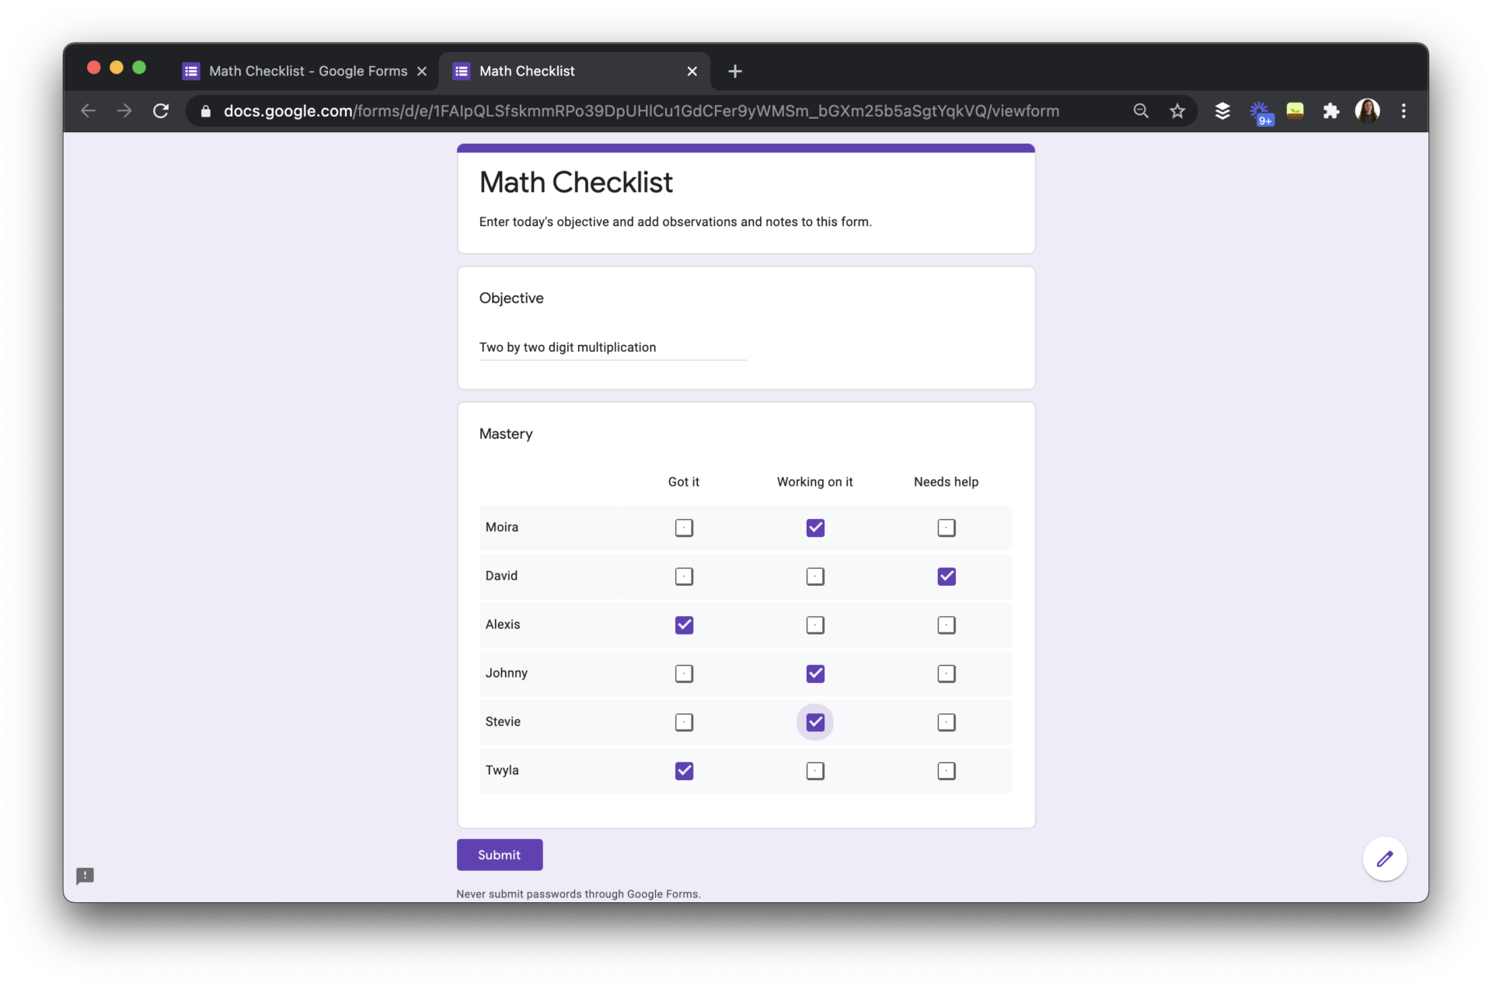Open the Chrome three-dot menu
The image size is (1492, 986).
pos(1403,111)
